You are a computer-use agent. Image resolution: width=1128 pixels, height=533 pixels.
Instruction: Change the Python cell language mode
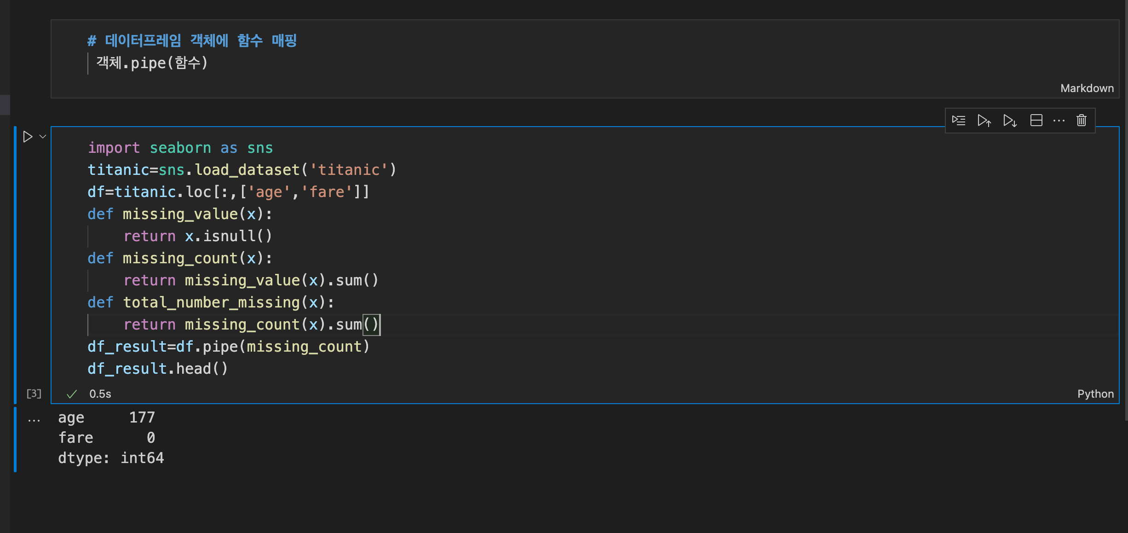point(1095,394)
